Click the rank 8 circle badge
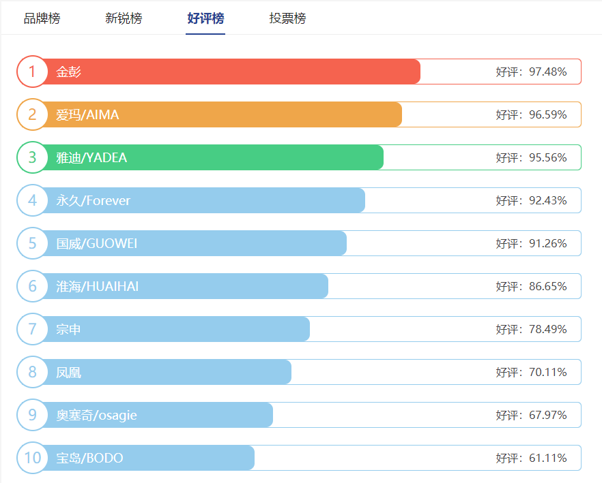Image resolution: width=602 pixels, height=483 pixels. coord(32,372)
